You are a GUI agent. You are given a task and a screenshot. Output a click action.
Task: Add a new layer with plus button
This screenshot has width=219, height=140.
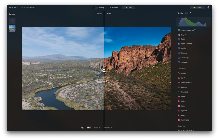tap(12, 21)
